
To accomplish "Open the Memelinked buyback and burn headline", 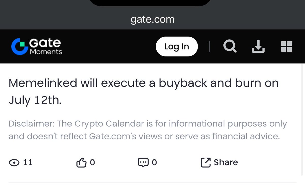I will (x=144, y=92).
